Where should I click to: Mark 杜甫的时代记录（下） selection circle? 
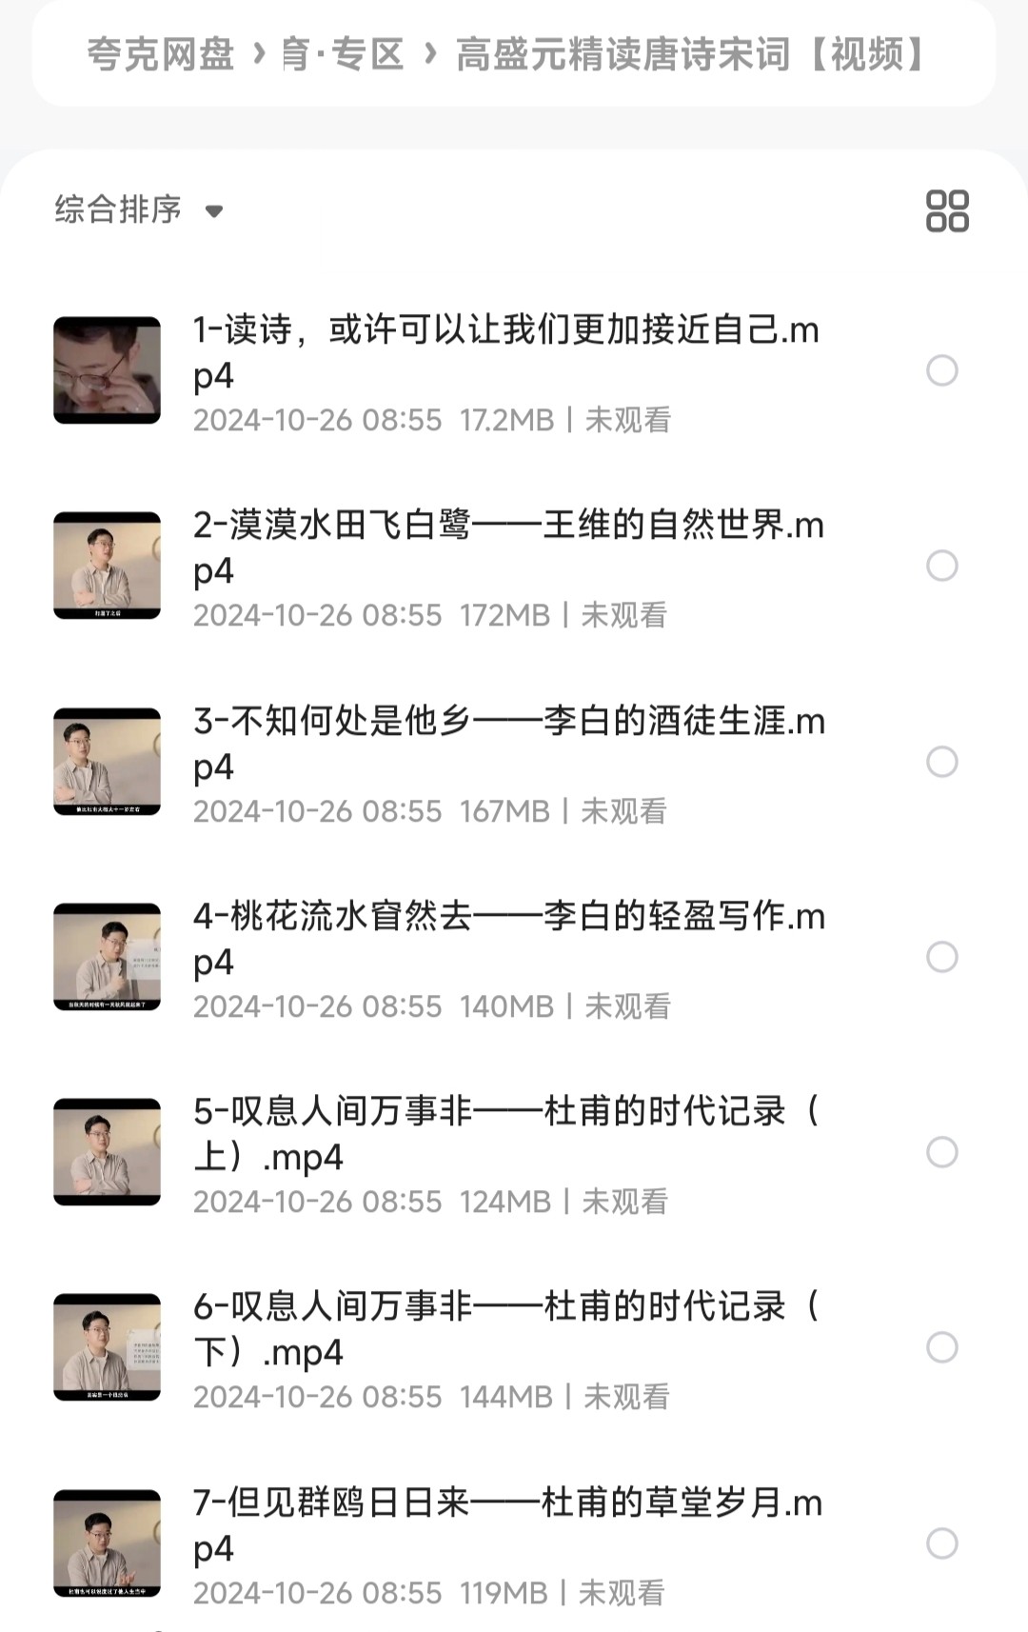click(942, 1347)
